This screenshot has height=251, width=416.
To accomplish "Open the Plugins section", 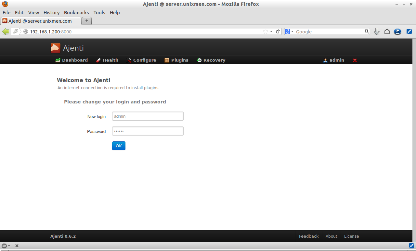I will [176, 60].
